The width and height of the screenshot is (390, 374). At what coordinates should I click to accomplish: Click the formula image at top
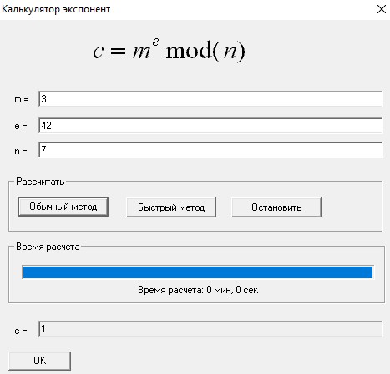tap(169, 51)
